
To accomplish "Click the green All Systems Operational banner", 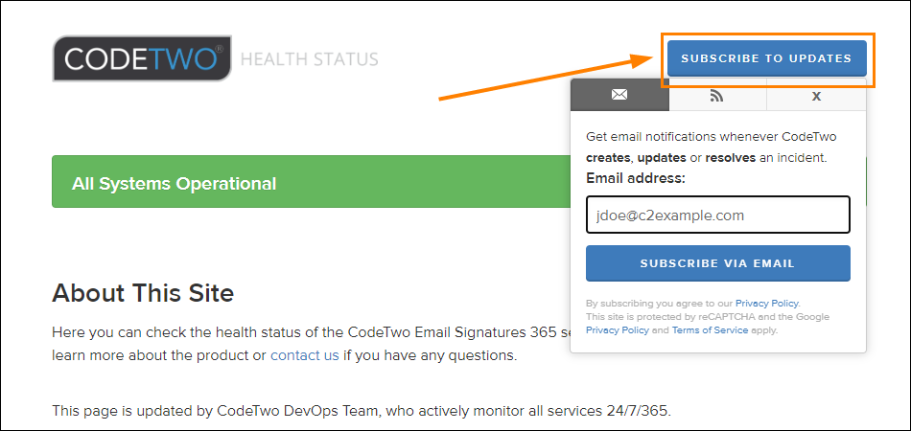I will tap(311, 182).
